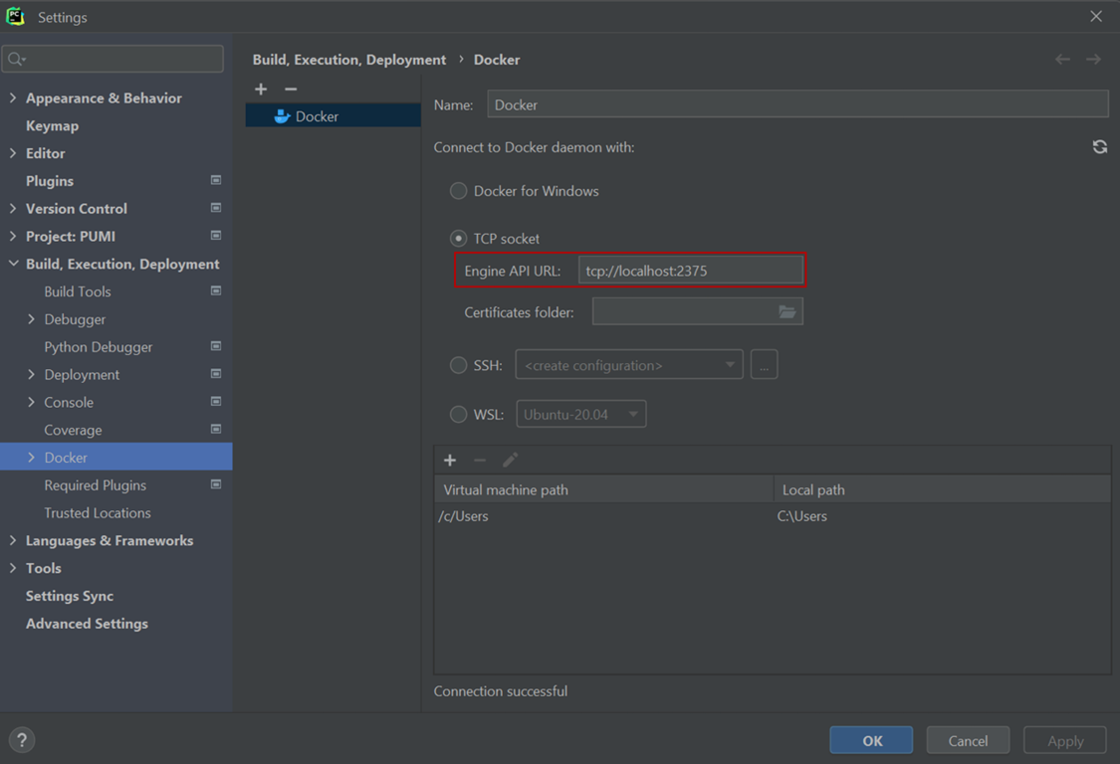Navigate back with left arrow

point(1063,60)
